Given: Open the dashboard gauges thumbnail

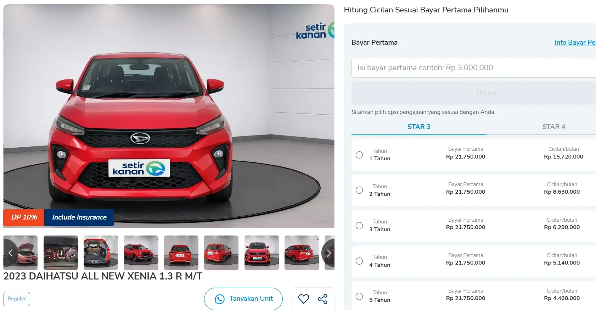Looking at the screenshot, I should pyautogui.click(x=61, y=253).
